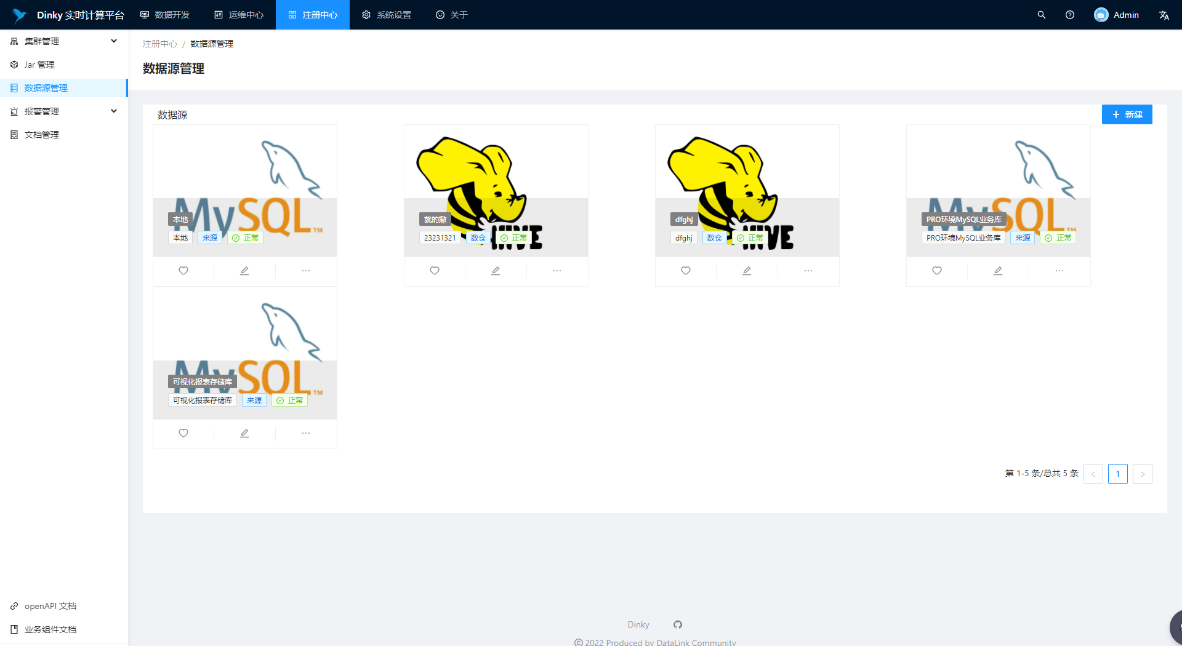This screenshot has height=646, width=1182.
Task: Expand 报警管理 sidebar menu
Action: coord(64,111)
